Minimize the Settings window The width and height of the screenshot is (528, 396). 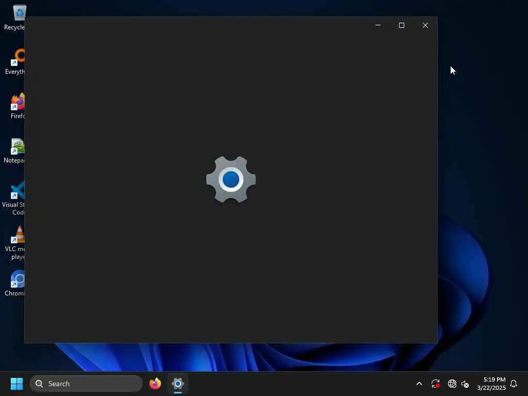coord(378,25)
